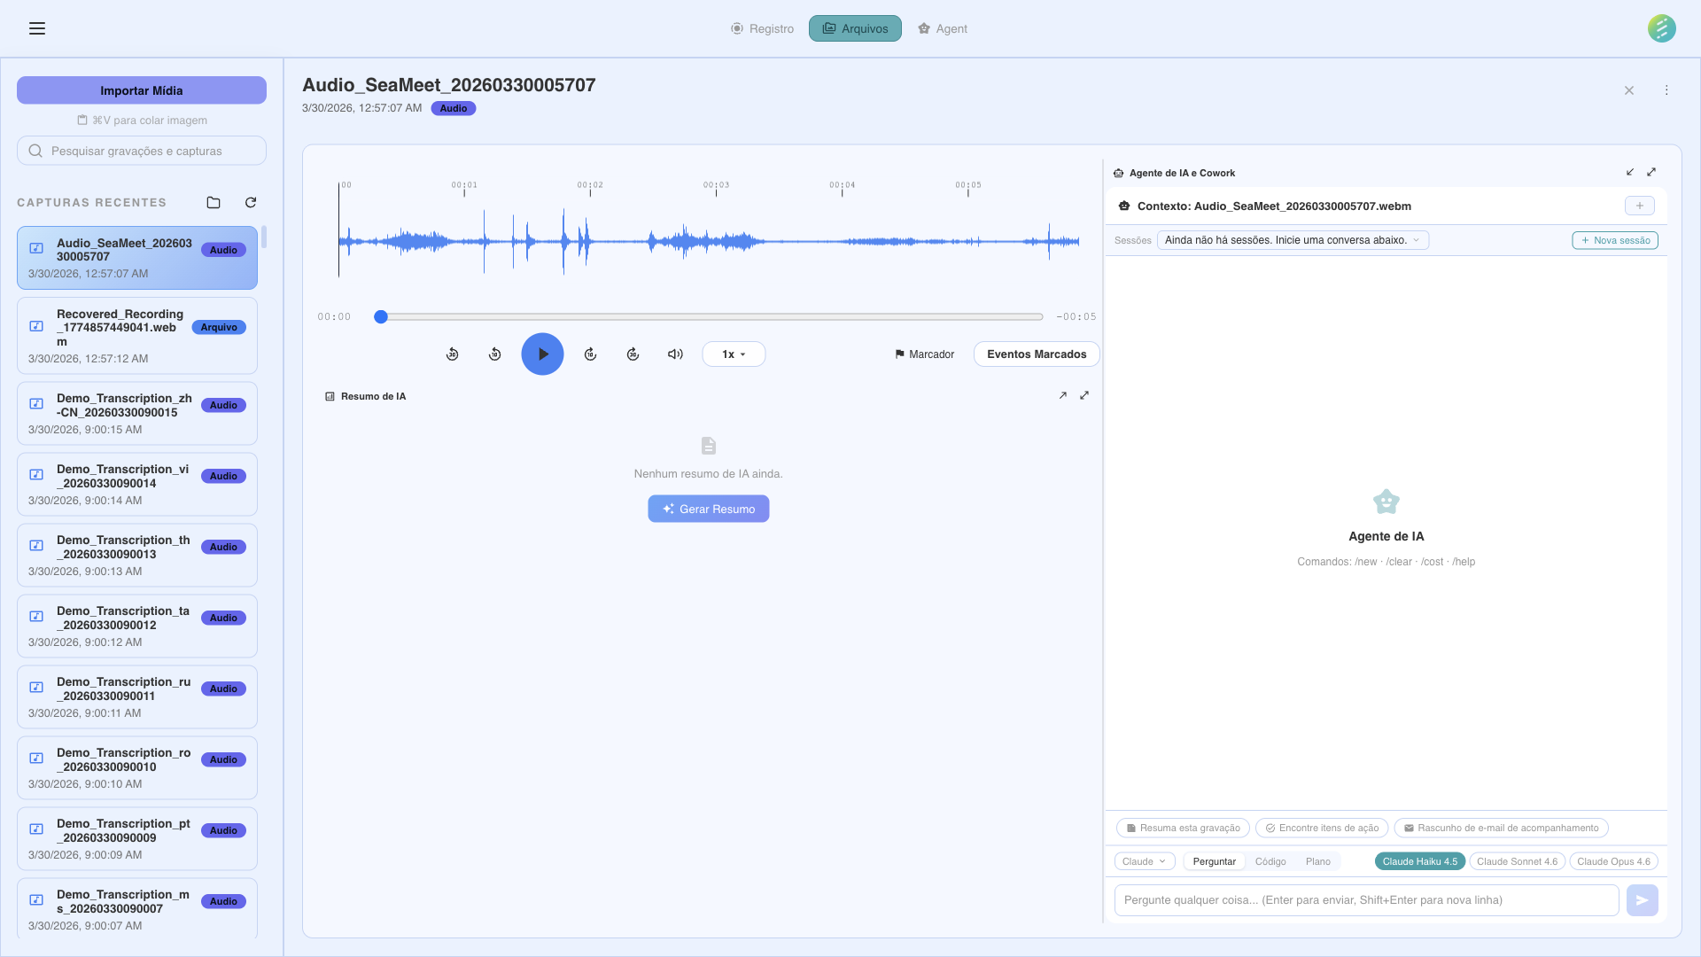
Task: Expand the Claude selector near Perguntar
Action: 1144,860
